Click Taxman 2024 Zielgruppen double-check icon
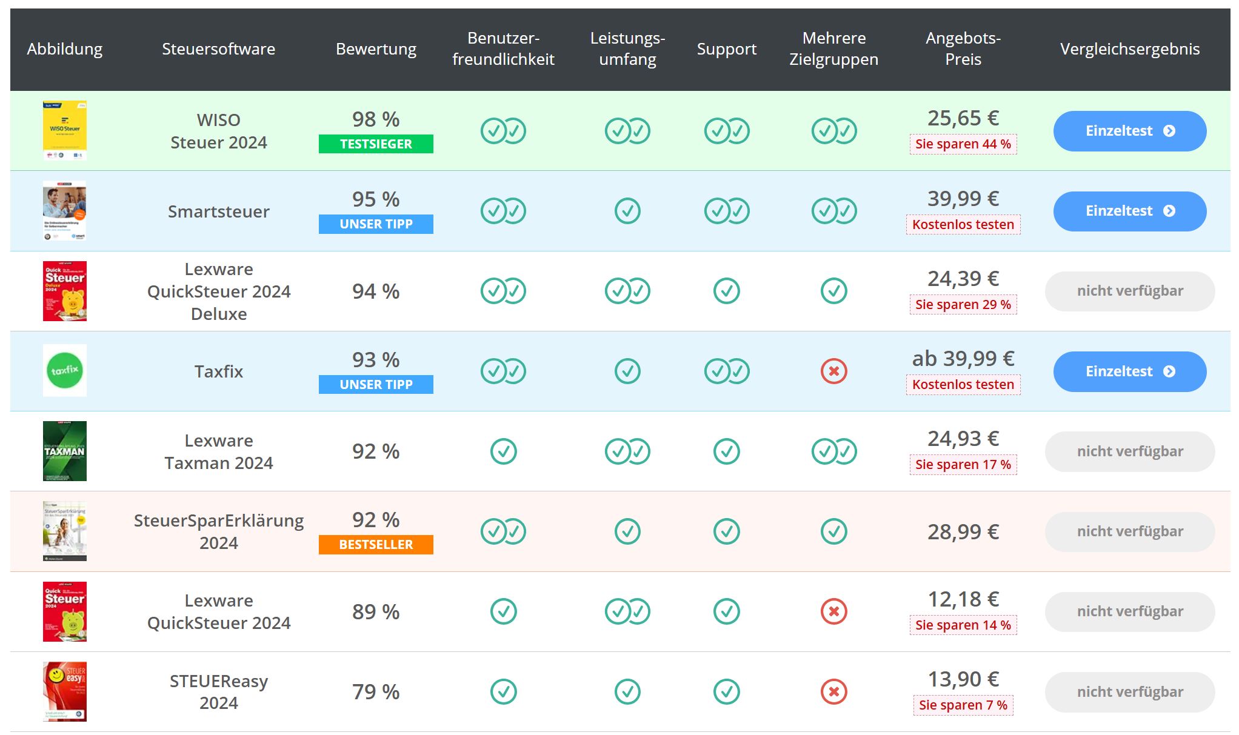 tap(834, 451)
